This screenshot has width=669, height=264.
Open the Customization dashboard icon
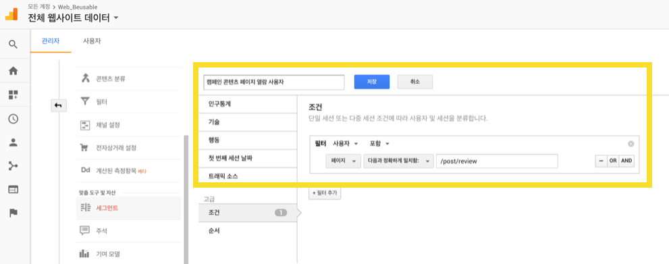pos(14,95)
